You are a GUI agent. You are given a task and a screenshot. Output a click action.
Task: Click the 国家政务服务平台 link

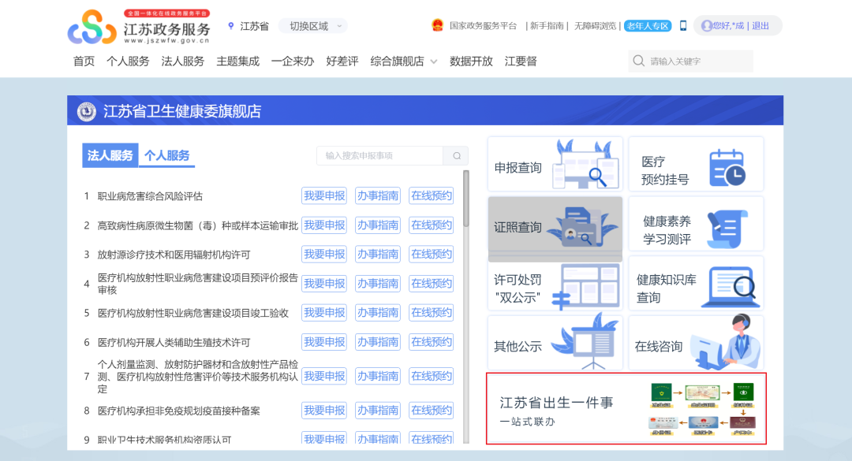483,26
